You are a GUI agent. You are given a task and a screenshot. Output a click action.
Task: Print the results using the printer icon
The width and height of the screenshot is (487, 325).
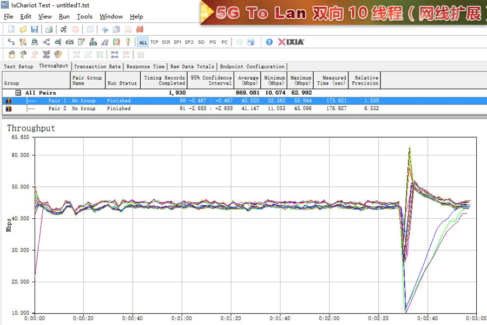pyautogui.click(x=49, y=29)
